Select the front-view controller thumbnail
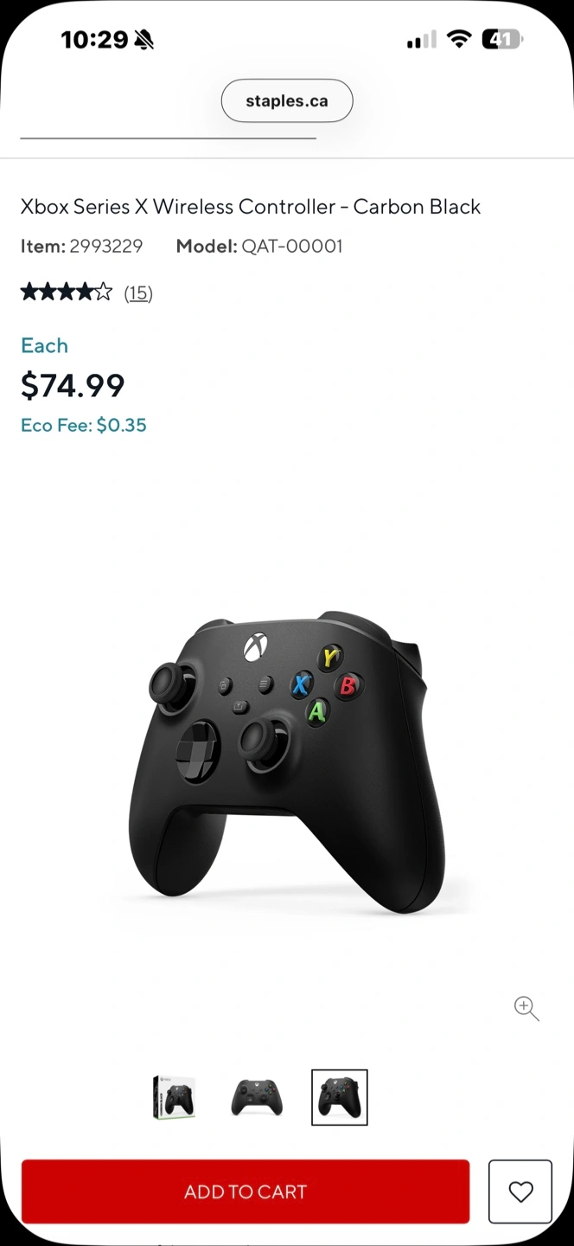The image size is (574, 1246). click(257, 1097)
